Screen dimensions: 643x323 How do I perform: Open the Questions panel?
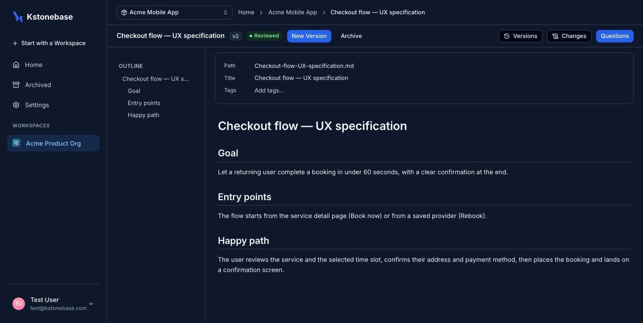[x=615, y=36]
